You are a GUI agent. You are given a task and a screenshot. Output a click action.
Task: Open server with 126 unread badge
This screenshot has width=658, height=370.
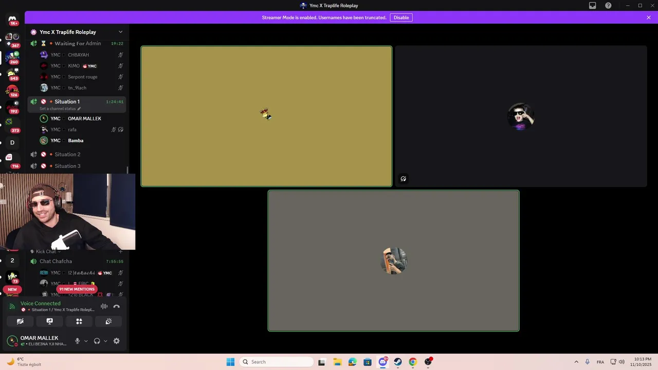[12, 90]
